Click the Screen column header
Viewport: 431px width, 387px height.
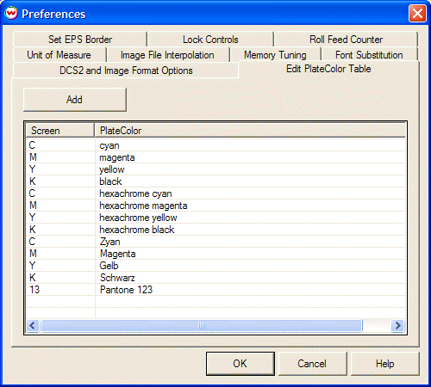coord(60,131)
